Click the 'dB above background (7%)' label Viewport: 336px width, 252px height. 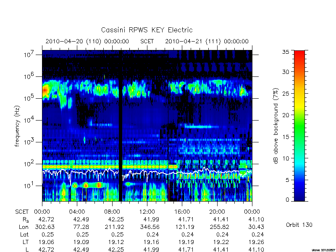click(x=276, y=126)
